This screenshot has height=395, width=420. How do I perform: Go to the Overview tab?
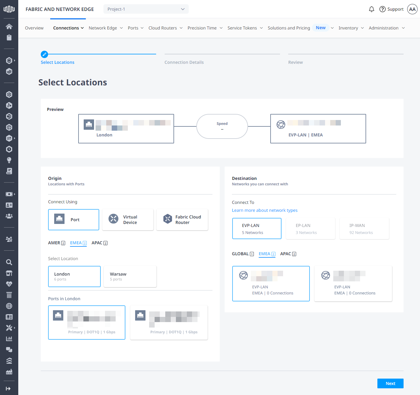[x=34, y=28]
